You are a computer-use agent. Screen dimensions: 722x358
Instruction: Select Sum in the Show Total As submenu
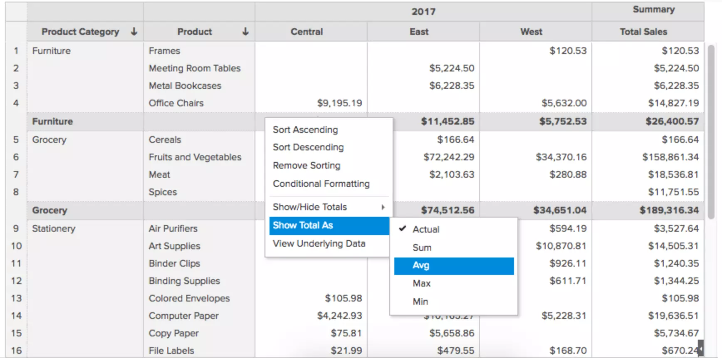coord(421,247)
